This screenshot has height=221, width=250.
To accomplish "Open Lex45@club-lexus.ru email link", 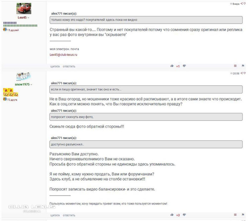I will (x=64, y=55).
